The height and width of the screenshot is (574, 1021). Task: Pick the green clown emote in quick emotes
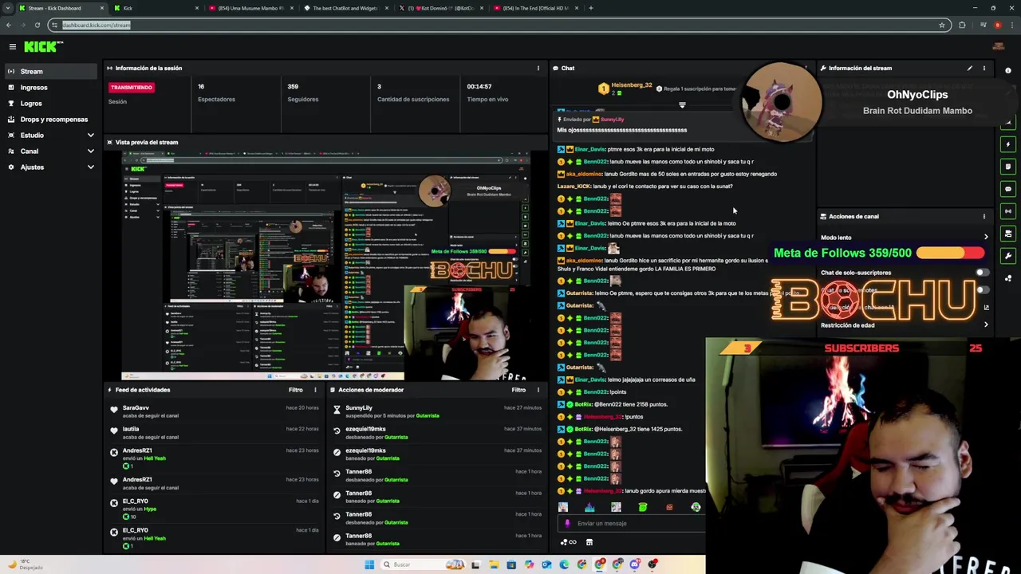[696, 507]
